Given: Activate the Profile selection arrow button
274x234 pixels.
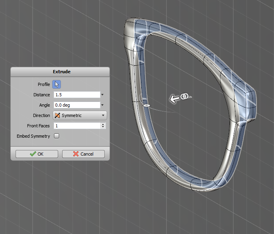Looking at the screenshot, I should (57, 84).
